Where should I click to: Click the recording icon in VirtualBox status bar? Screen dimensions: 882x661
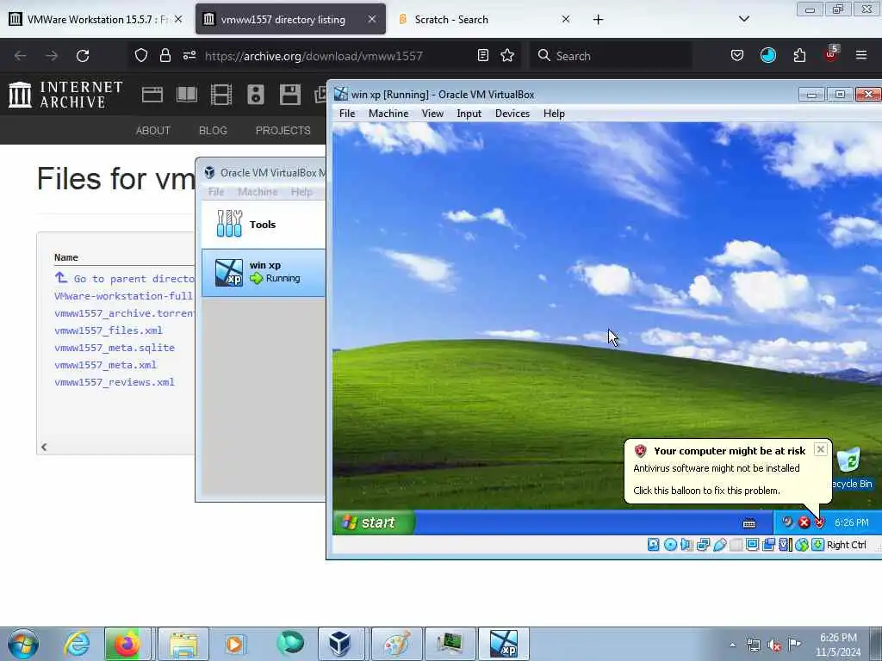pos(768,545)
